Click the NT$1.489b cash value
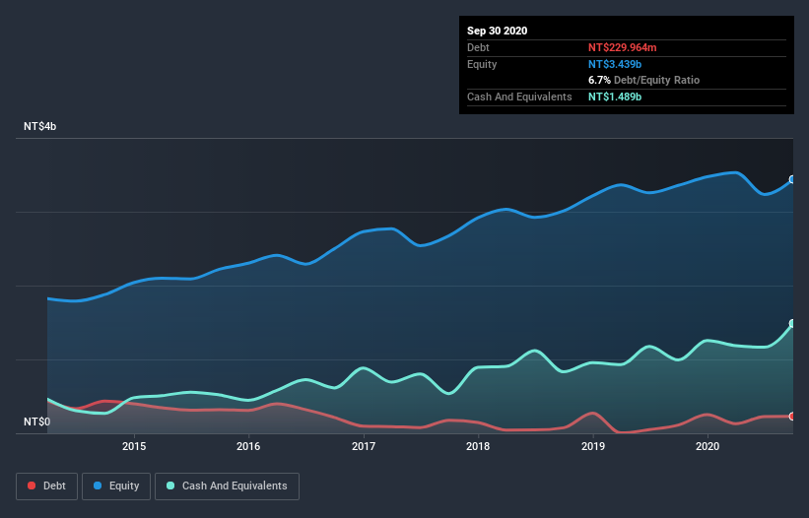The height and width of the screenshot is (518, 809). (615, 97)
